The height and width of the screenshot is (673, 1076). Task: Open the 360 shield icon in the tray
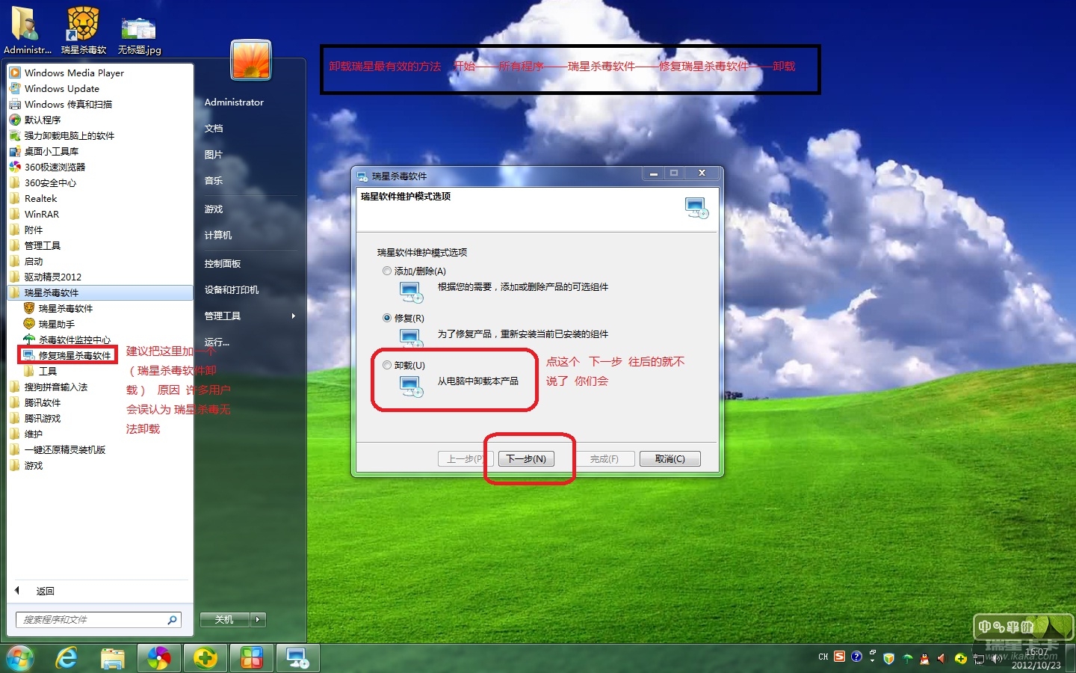888,658
